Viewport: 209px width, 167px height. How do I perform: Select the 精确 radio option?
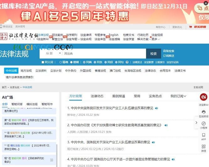(x=61, y=62)
